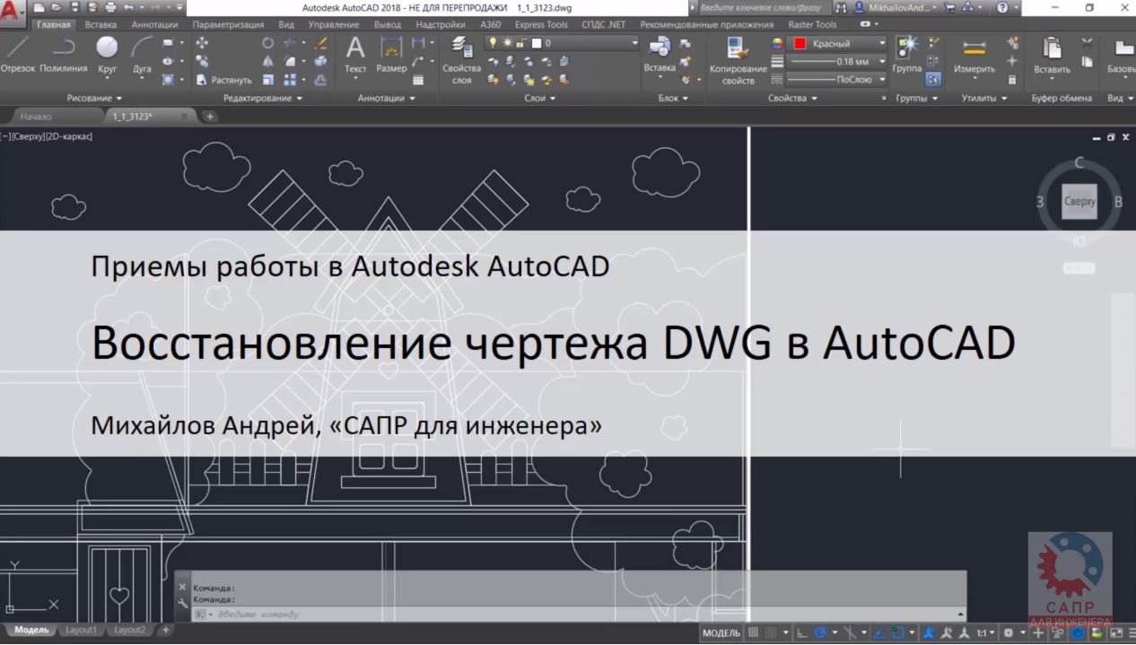The width and height of the screenshot is (1136, 645).
Task: Click the Plot print icon in quick access toolbar
Action: point(110,7)
